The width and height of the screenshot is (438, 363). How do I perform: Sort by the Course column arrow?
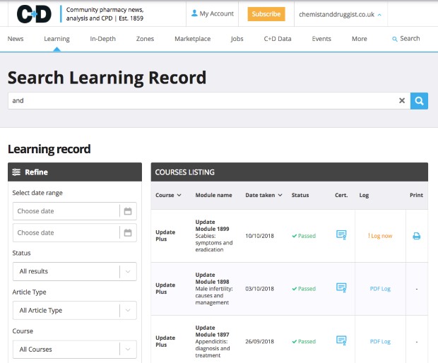click(179, 195)
